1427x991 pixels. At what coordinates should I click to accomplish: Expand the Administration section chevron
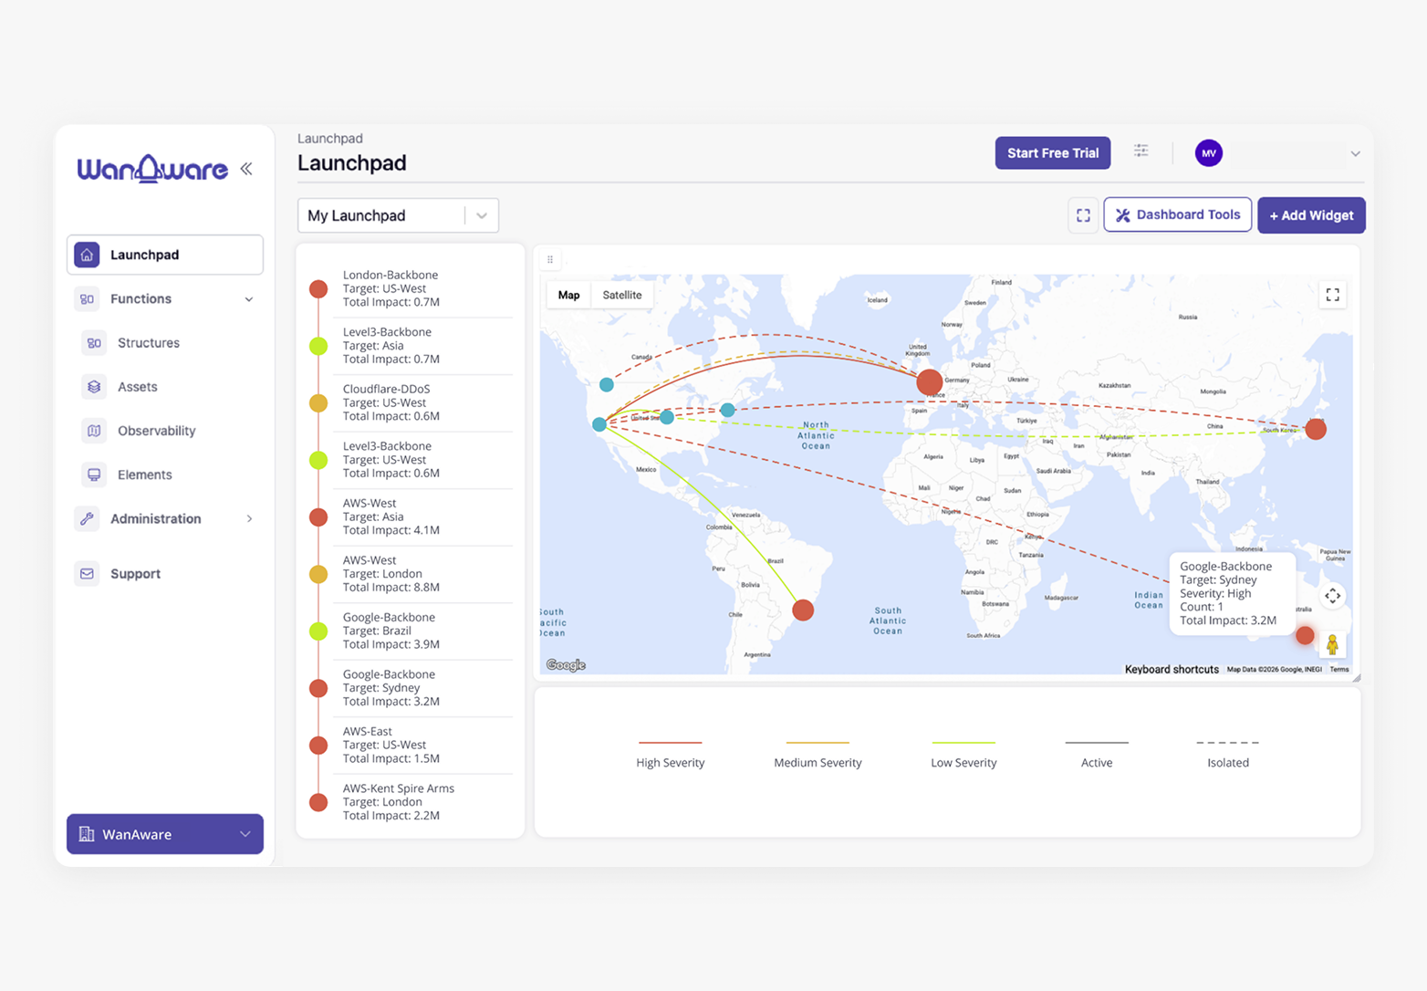pyautogui.click(x=249, y=518)
